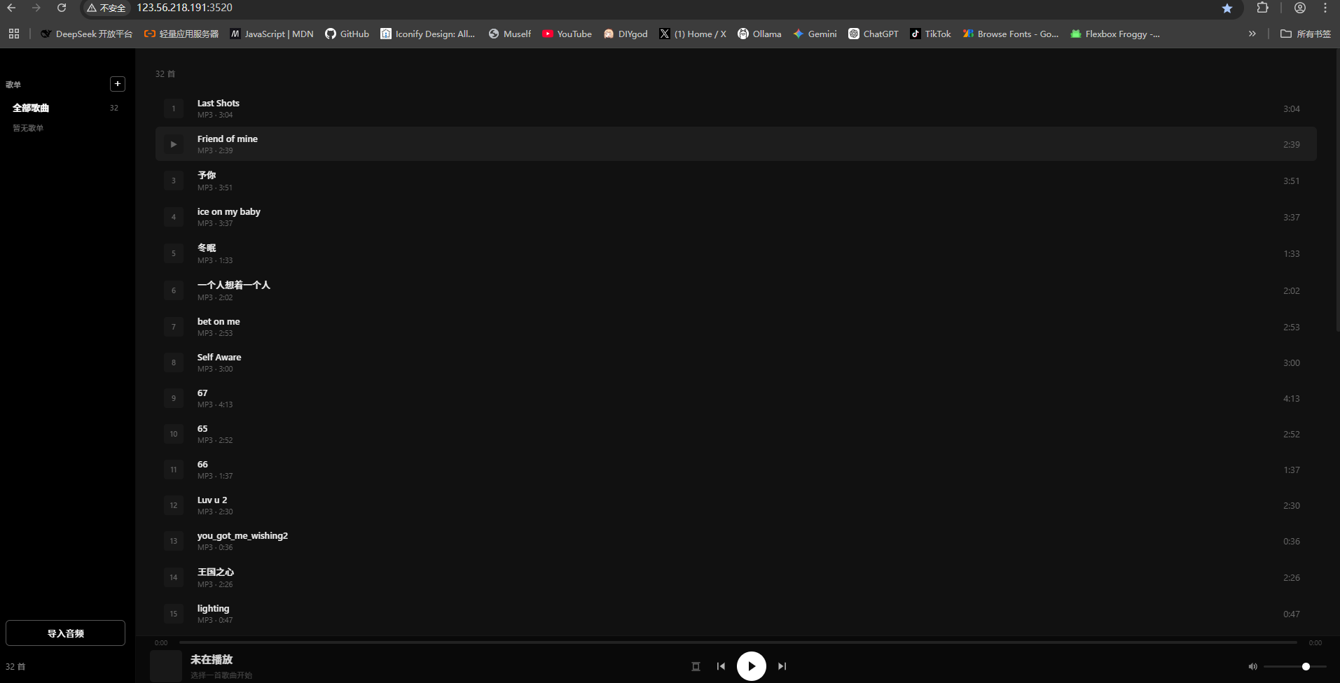Screen dimensions: 1340x683
Task: Click the add playlist plus button
Action: pos(118,84)
